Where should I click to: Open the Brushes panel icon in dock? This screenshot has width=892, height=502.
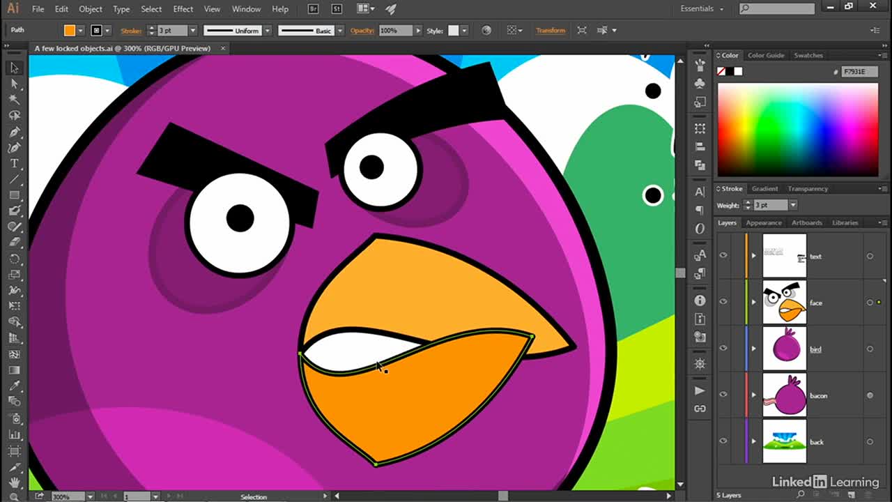click(700, 66)
